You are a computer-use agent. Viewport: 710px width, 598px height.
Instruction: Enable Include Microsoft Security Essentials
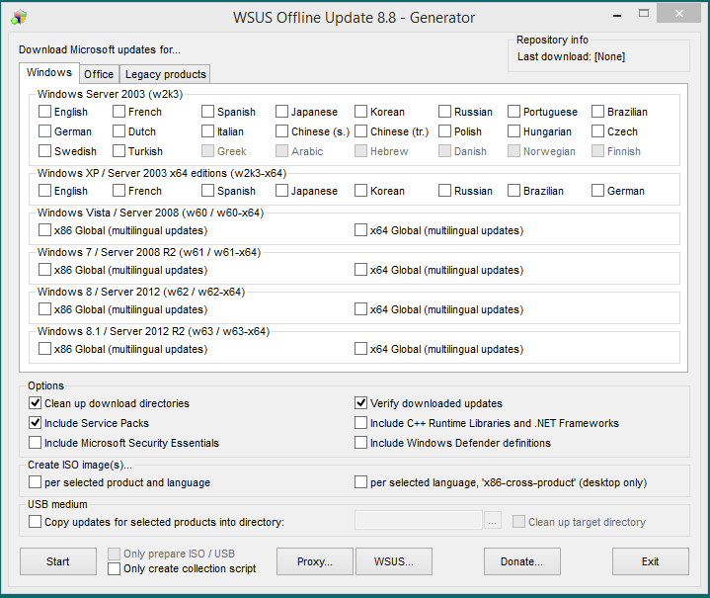coord(35,443)
